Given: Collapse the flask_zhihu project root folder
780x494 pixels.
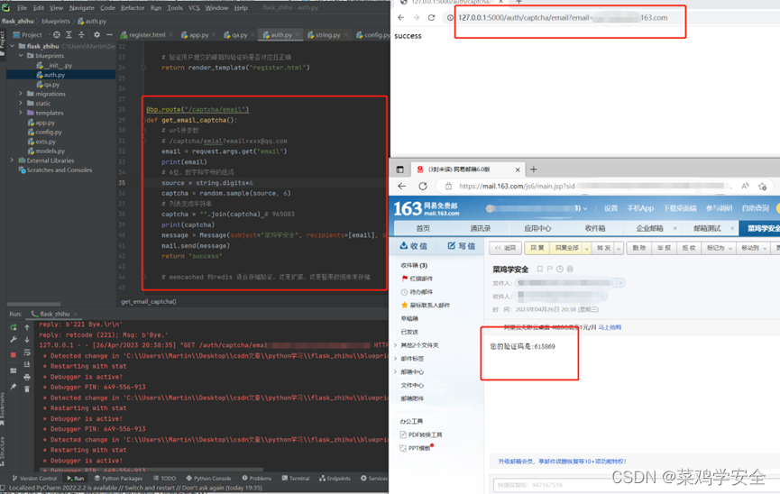Looking at the screenshot, I should click(13, 46).
